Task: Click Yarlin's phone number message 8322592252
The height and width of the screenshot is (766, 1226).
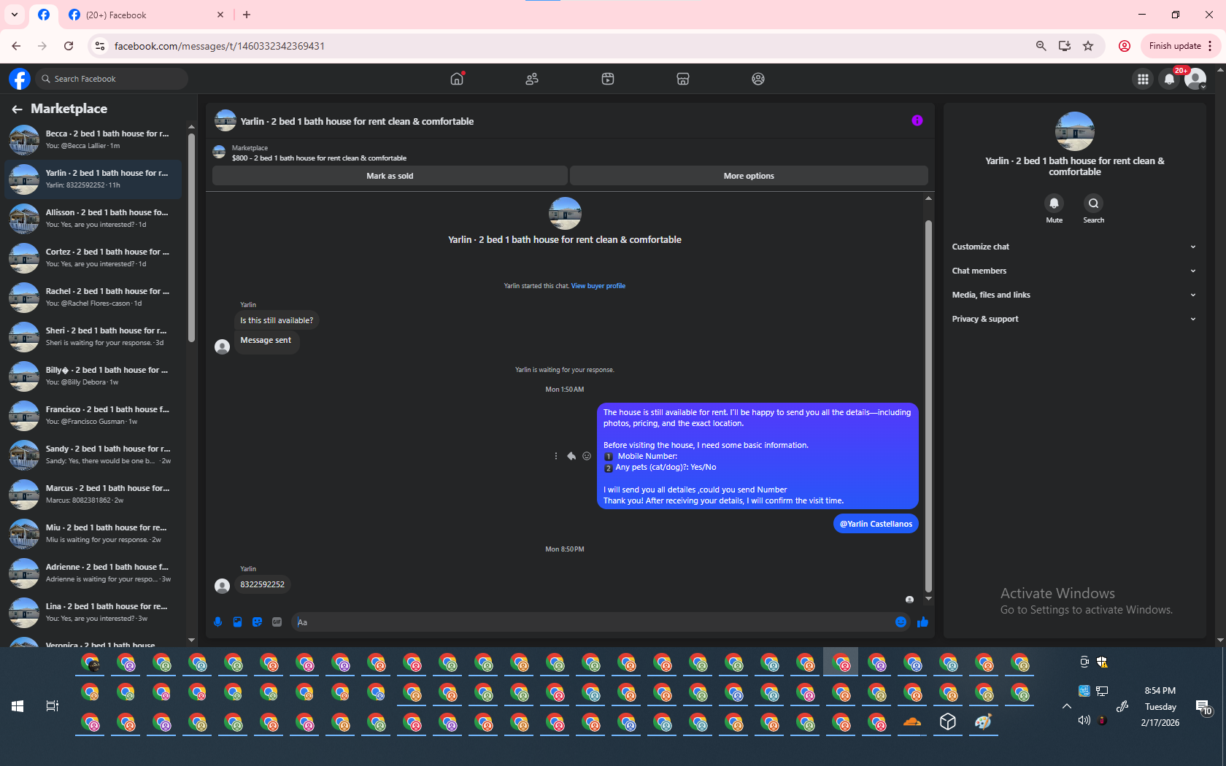Action: point(263,584)
